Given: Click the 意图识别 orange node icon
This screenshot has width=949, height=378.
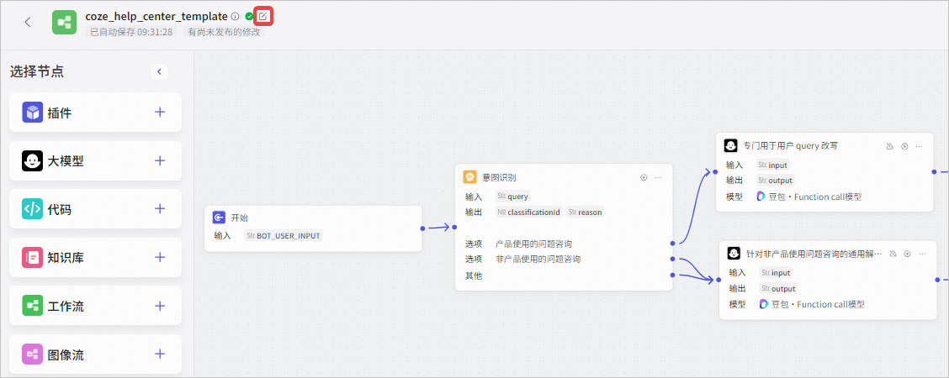Looking at the screenshot, I should 469,177.
